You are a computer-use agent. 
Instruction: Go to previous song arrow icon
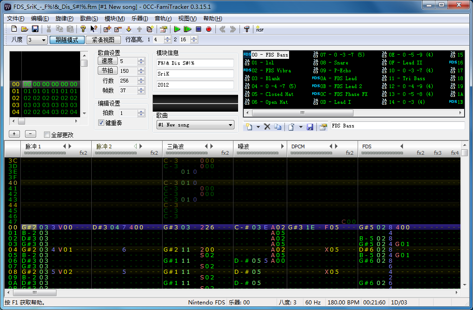click(222, 29)
